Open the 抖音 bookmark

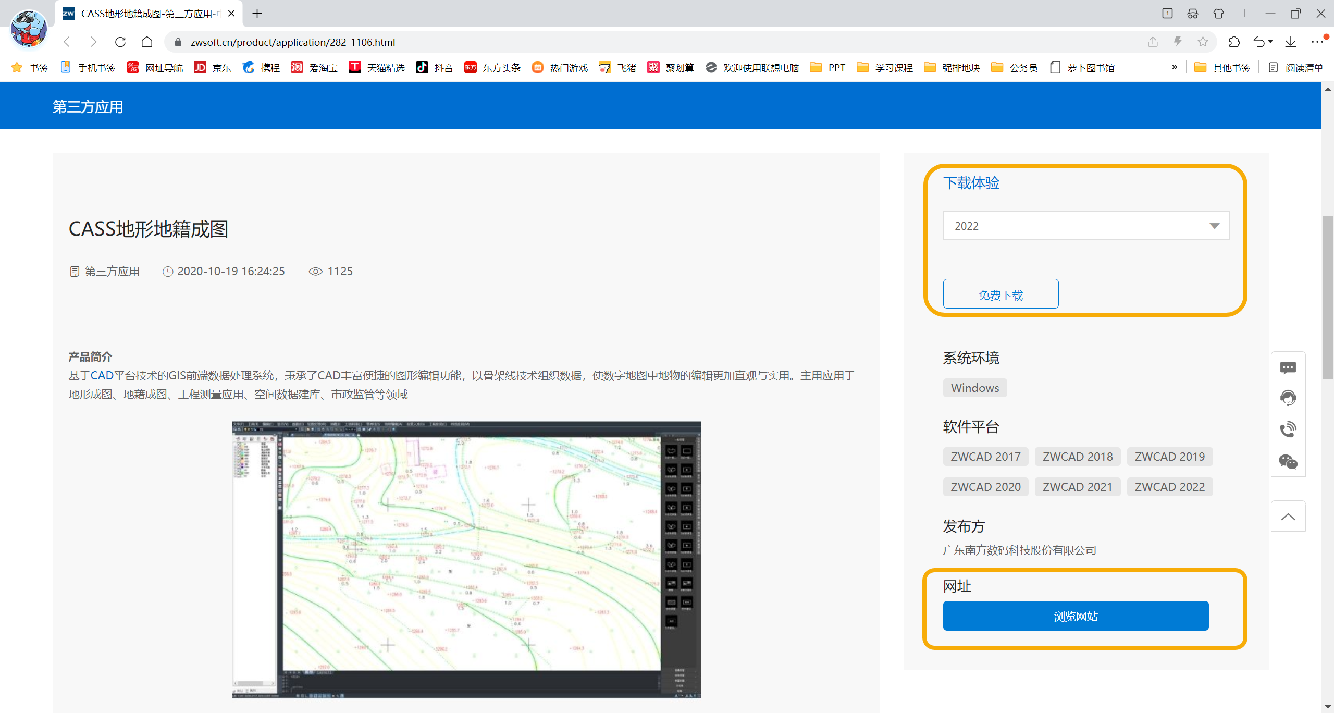435,67
